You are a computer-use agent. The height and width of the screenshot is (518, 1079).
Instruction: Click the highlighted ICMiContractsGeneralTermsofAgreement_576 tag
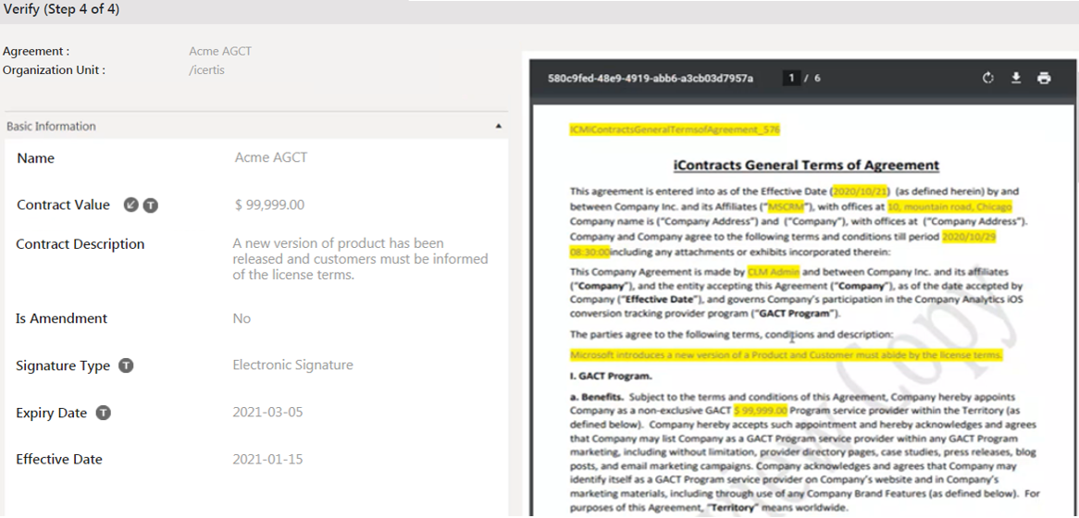[x=675, y=129]
